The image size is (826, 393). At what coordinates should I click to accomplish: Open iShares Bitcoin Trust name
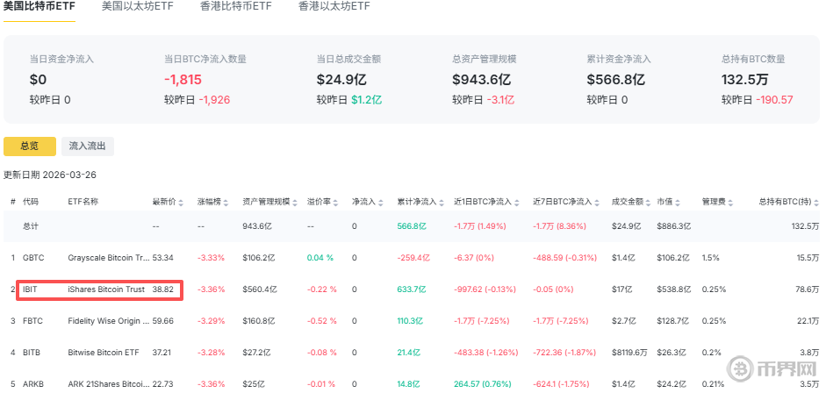point(106,289)
